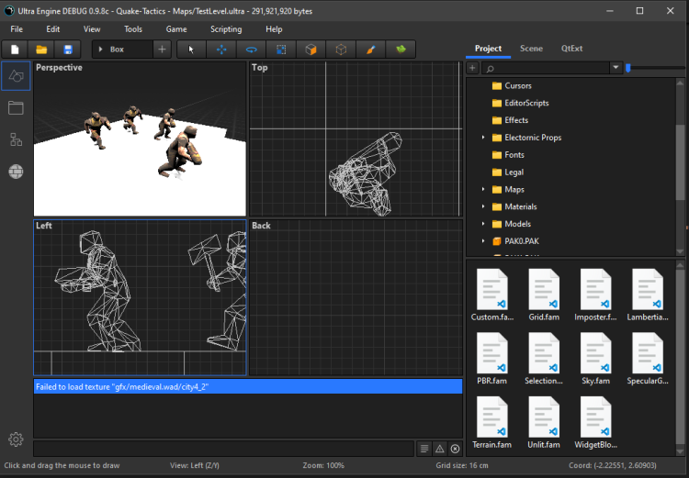Save the map with floppy disk icon
The height and width of the screenshot is (478, 689).
(x=67, y=50)
